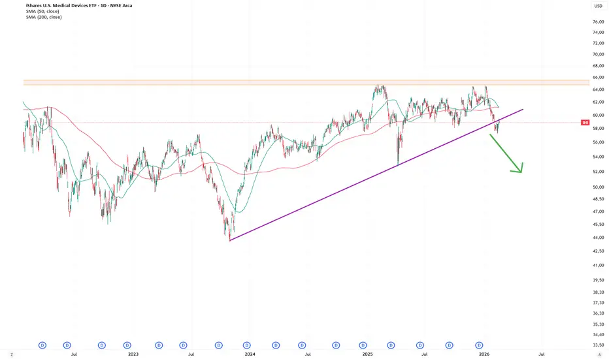
Task: Click the rightmost dividend marker icon
Action: tap(479, 345)
